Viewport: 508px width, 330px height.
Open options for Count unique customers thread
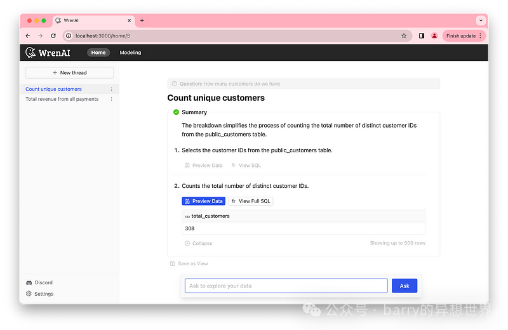coord(112,89)
